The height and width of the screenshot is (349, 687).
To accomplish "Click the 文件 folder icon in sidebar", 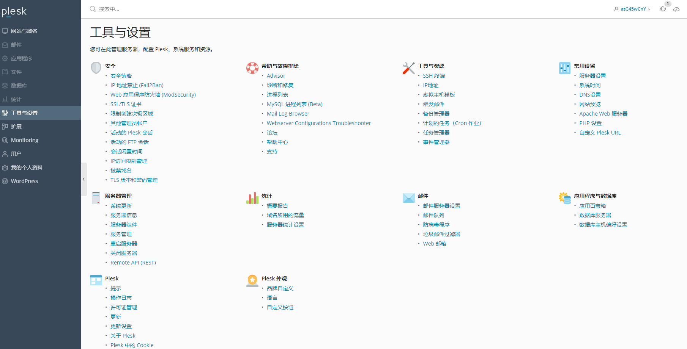I will 5,72.
